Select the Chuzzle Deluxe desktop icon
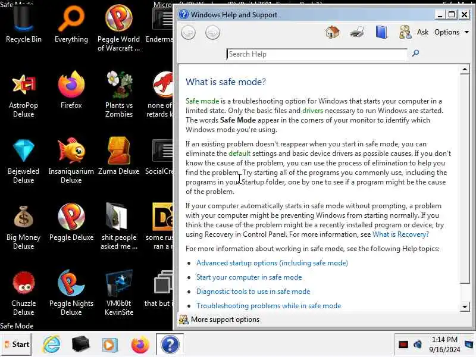The width and height of the screenshot is (476, 357). 24,293
